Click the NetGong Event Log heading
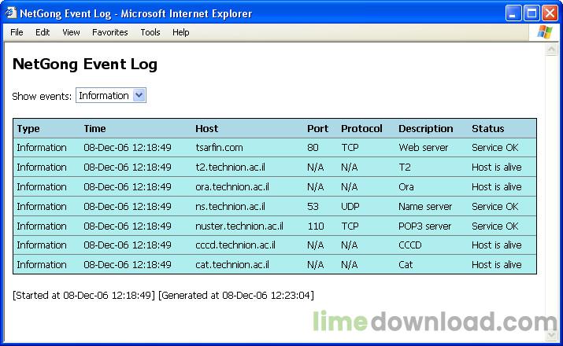The image size is (563, 346). 85,64
